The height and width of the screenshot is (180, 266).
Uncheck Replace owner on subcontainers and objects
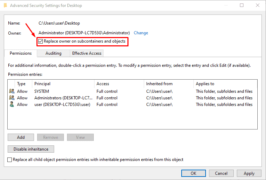click(x=40, y=41)
